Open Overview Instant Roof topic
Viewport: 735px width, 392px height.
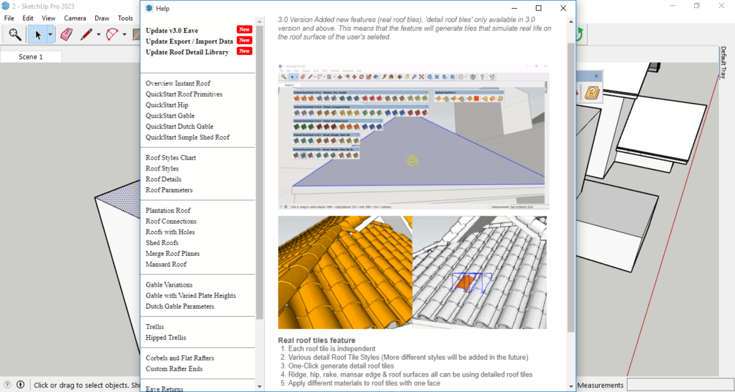point(178,83)
